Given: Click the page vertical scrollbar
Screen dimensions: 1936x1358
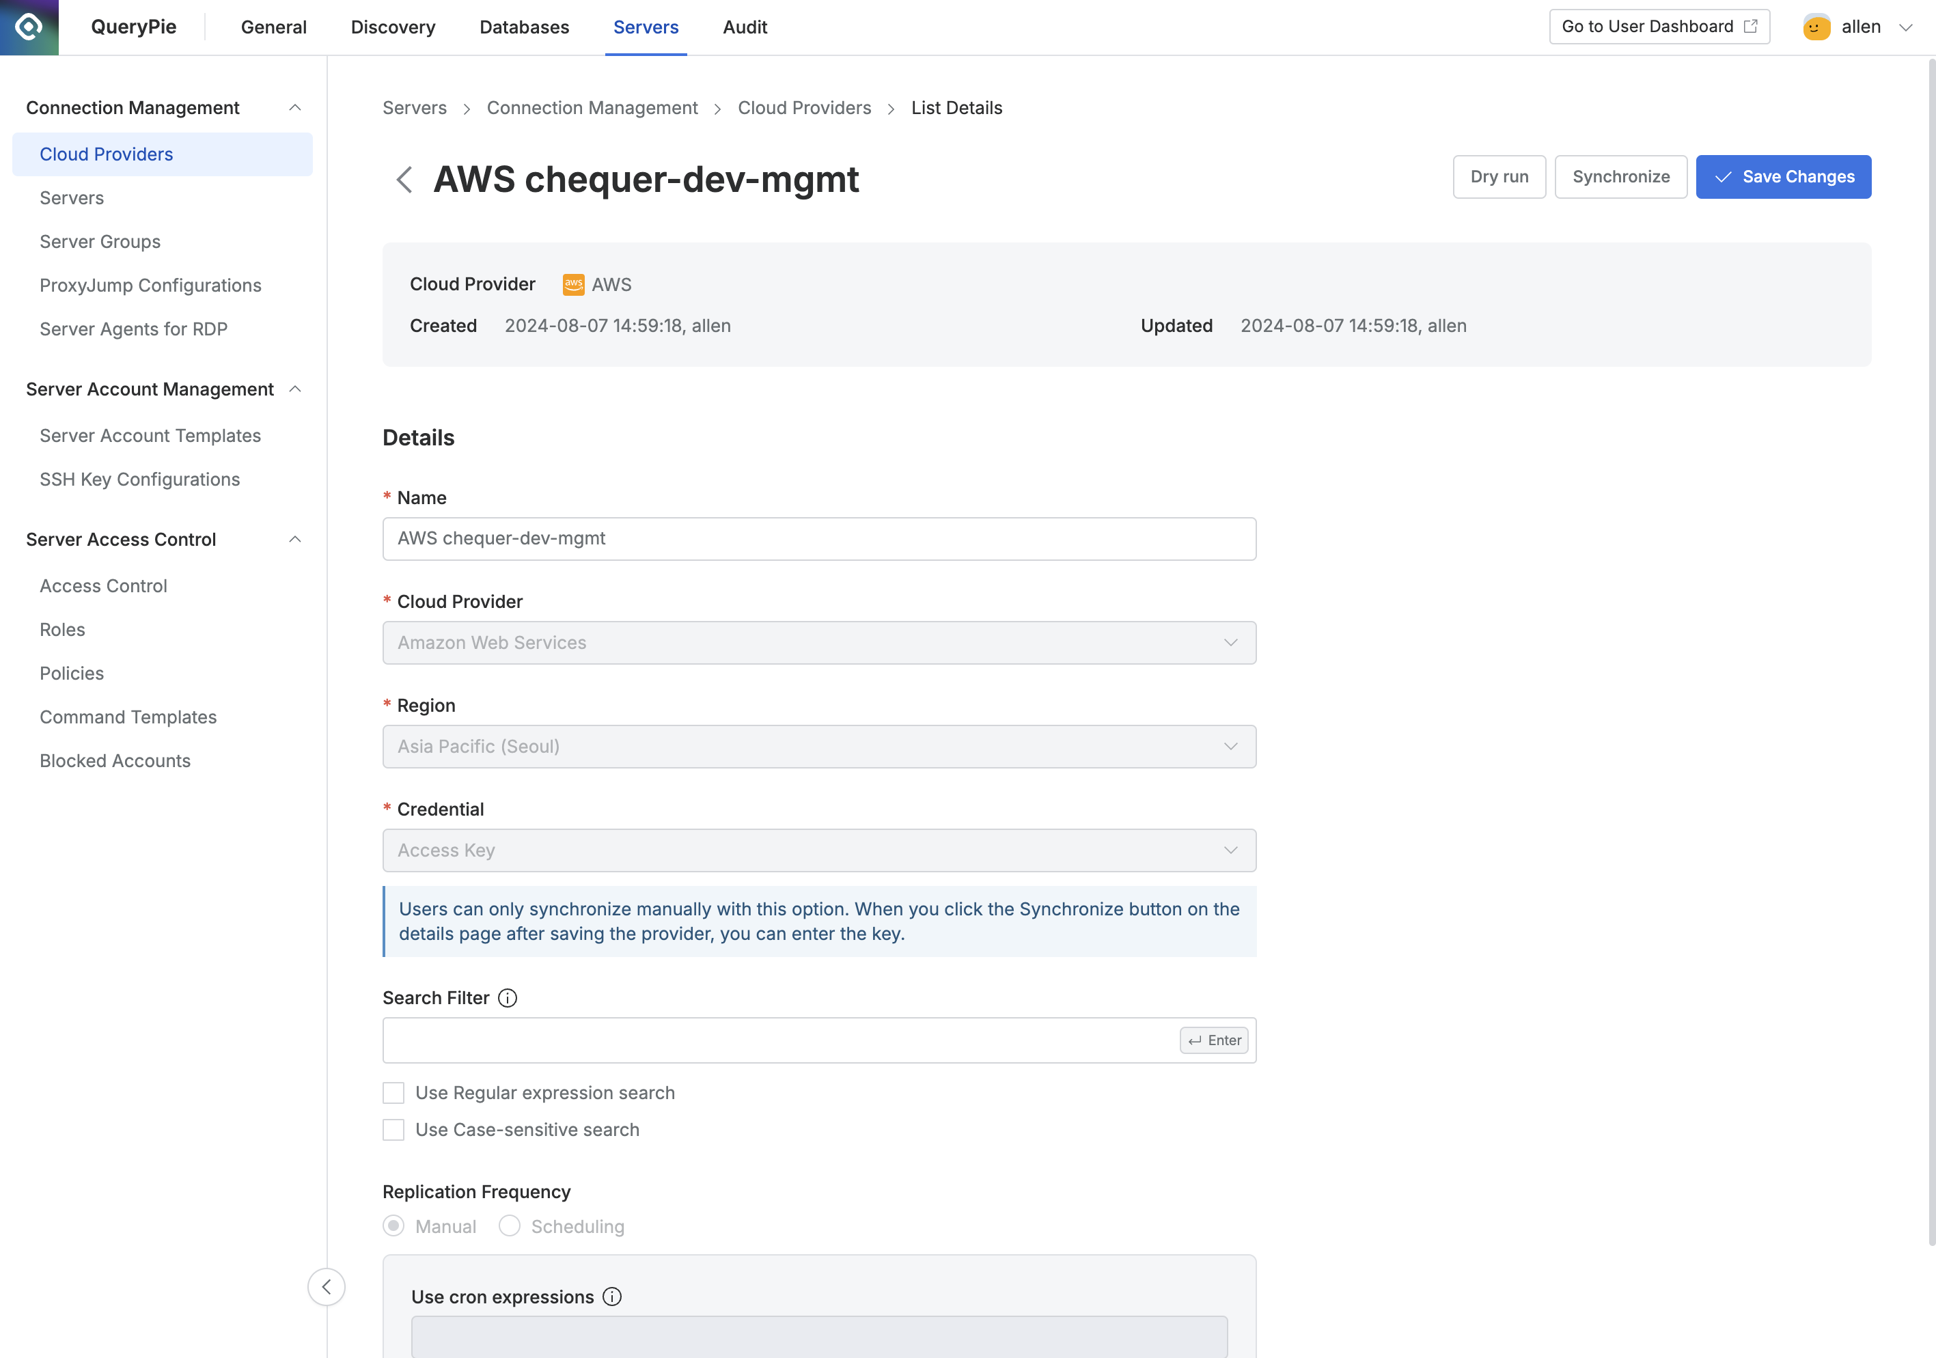Looking at the screenshot, I should [1931, 649].
